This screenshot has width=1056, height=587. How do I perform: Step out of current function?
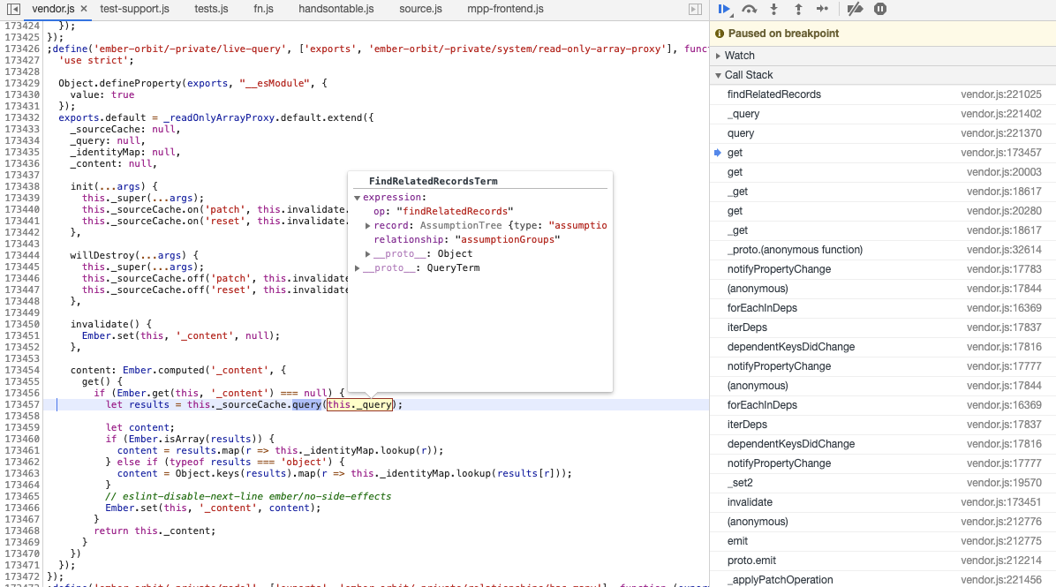coord(798,9)
